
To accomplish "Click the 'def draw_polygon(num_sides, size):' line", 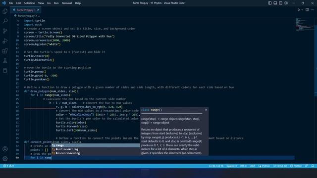I will [51, 91].
